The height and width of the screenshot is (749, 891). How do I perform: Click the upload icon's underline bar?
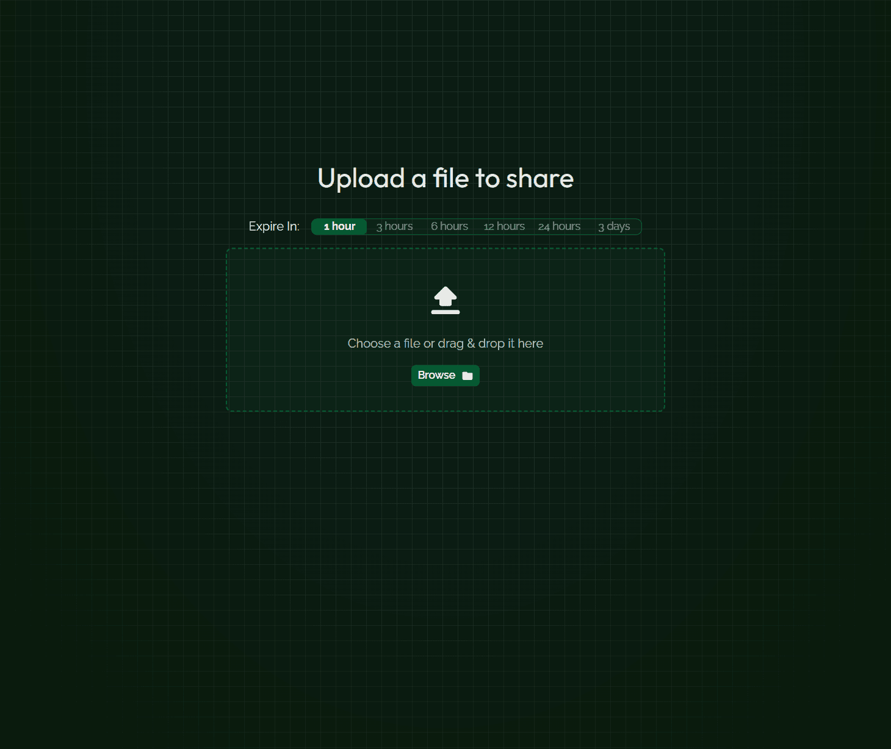point(445,312)
